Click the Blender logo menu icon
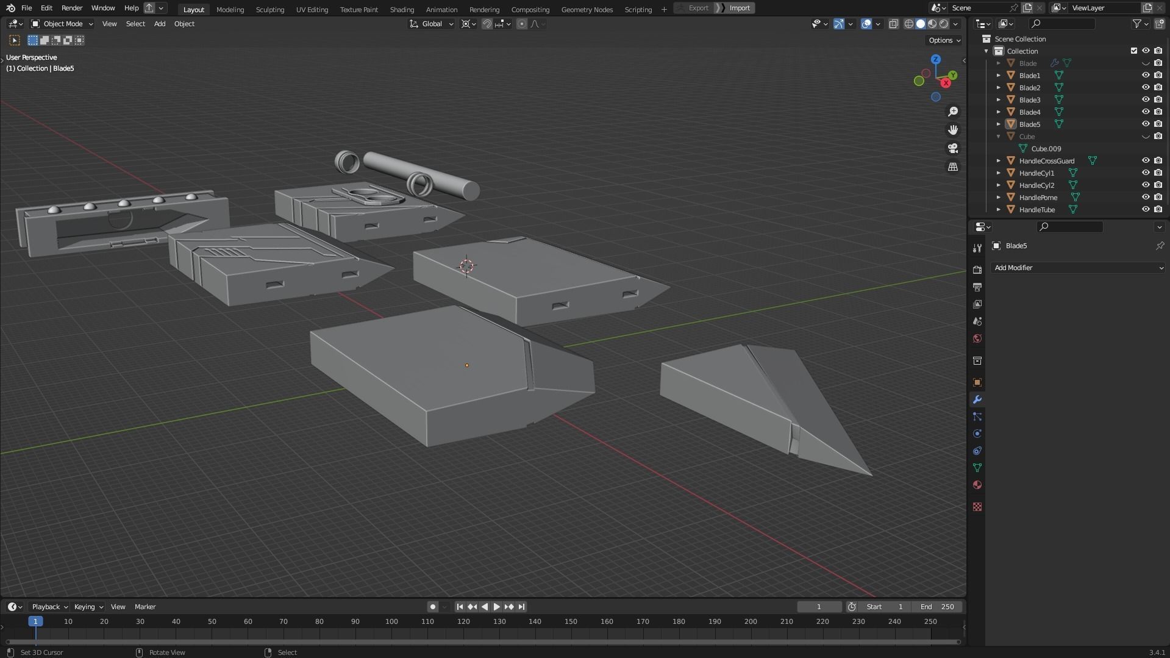Screen dimensions: 1170x658 pos(10,8)
